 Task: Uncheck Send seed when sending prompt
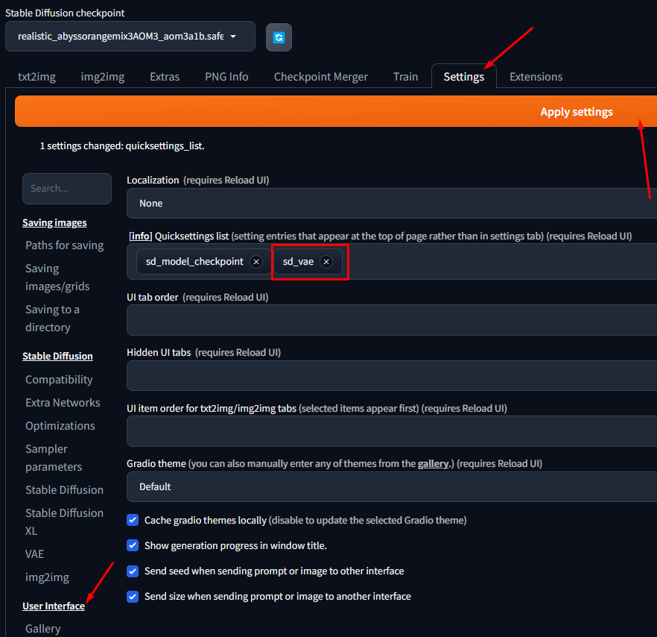[133, 571]
